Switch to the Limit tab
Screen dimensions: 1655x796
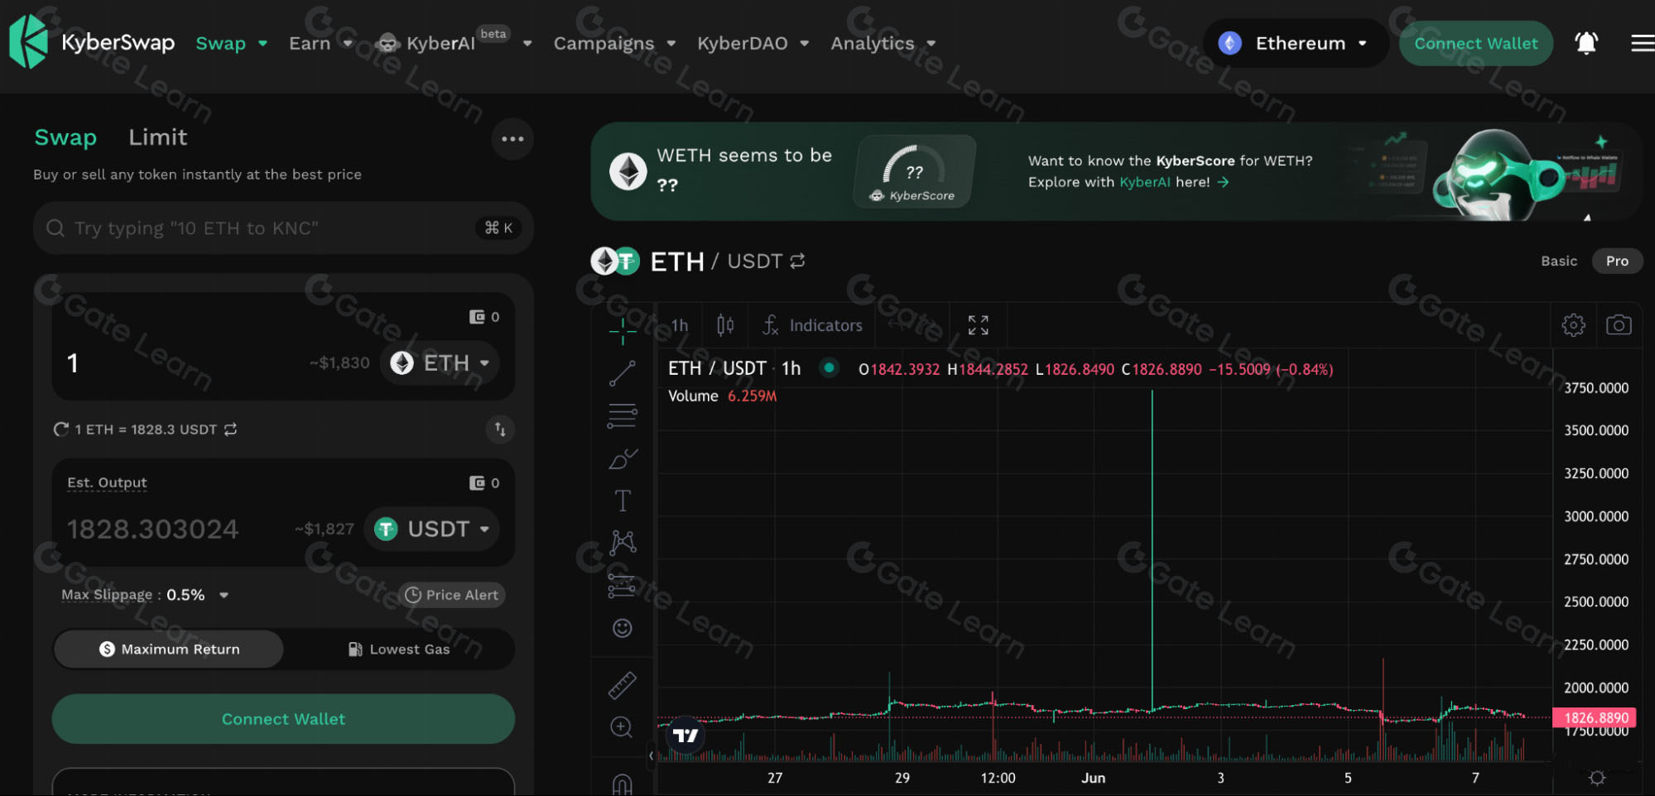[158, 137]
